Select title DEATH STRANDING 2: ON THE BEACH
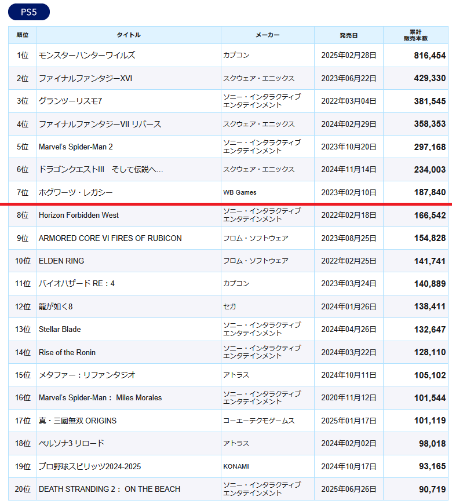 110,489
